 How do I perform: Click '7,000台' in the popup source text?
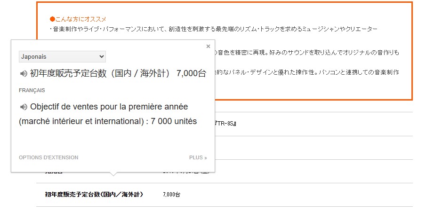[x=191, y=74]
